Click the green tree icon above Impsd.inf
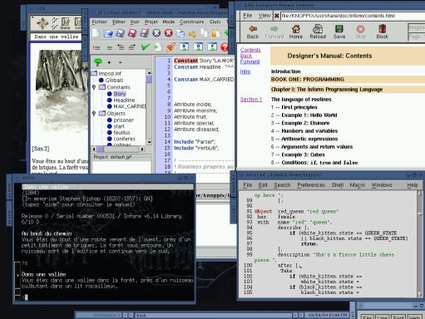Image resolution: width=425 pixels, height=319 pixels. point(97,62)
